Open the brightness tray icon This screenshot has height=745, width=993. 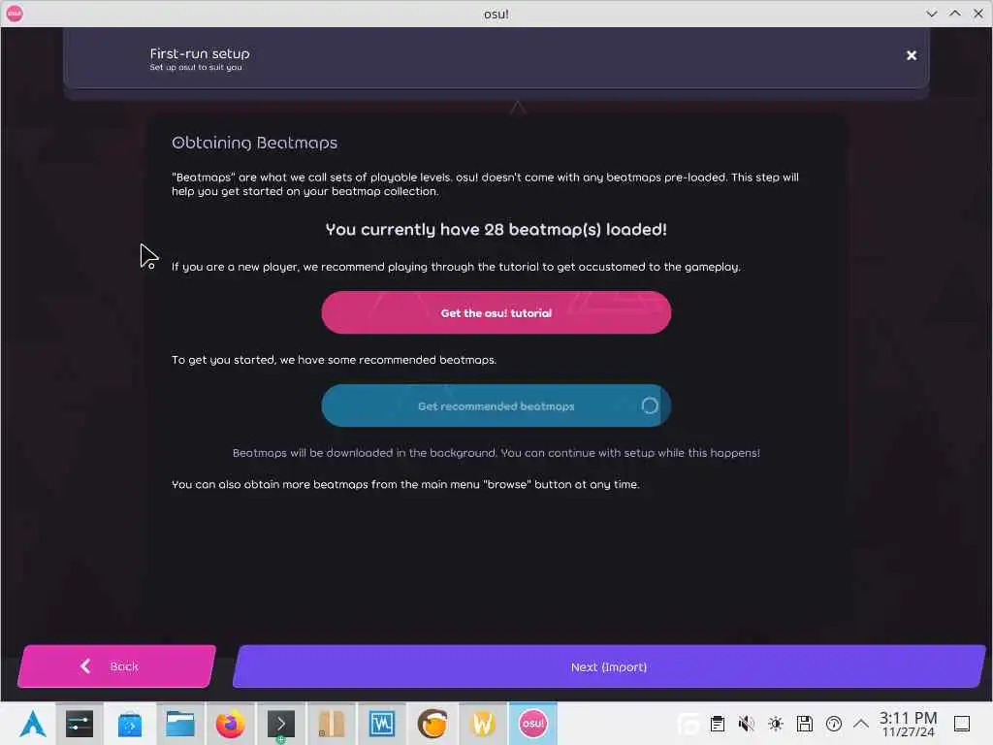pos(776,724)
